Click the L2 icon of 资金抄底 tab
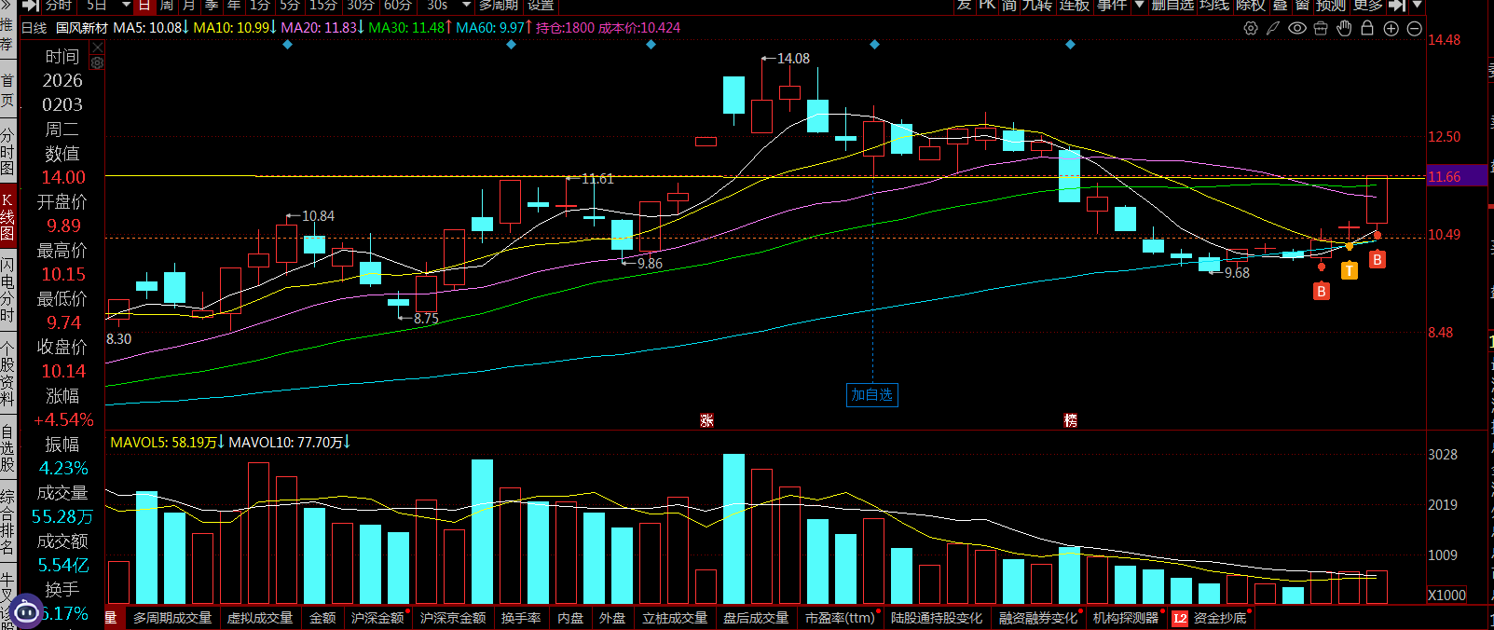 coord(1180,618)
